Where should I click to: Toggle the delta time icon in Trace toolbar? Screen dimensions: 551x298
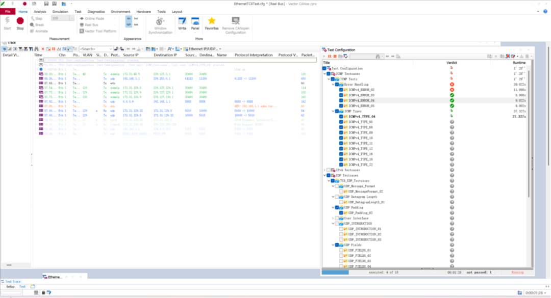click(x=59, y=49)
